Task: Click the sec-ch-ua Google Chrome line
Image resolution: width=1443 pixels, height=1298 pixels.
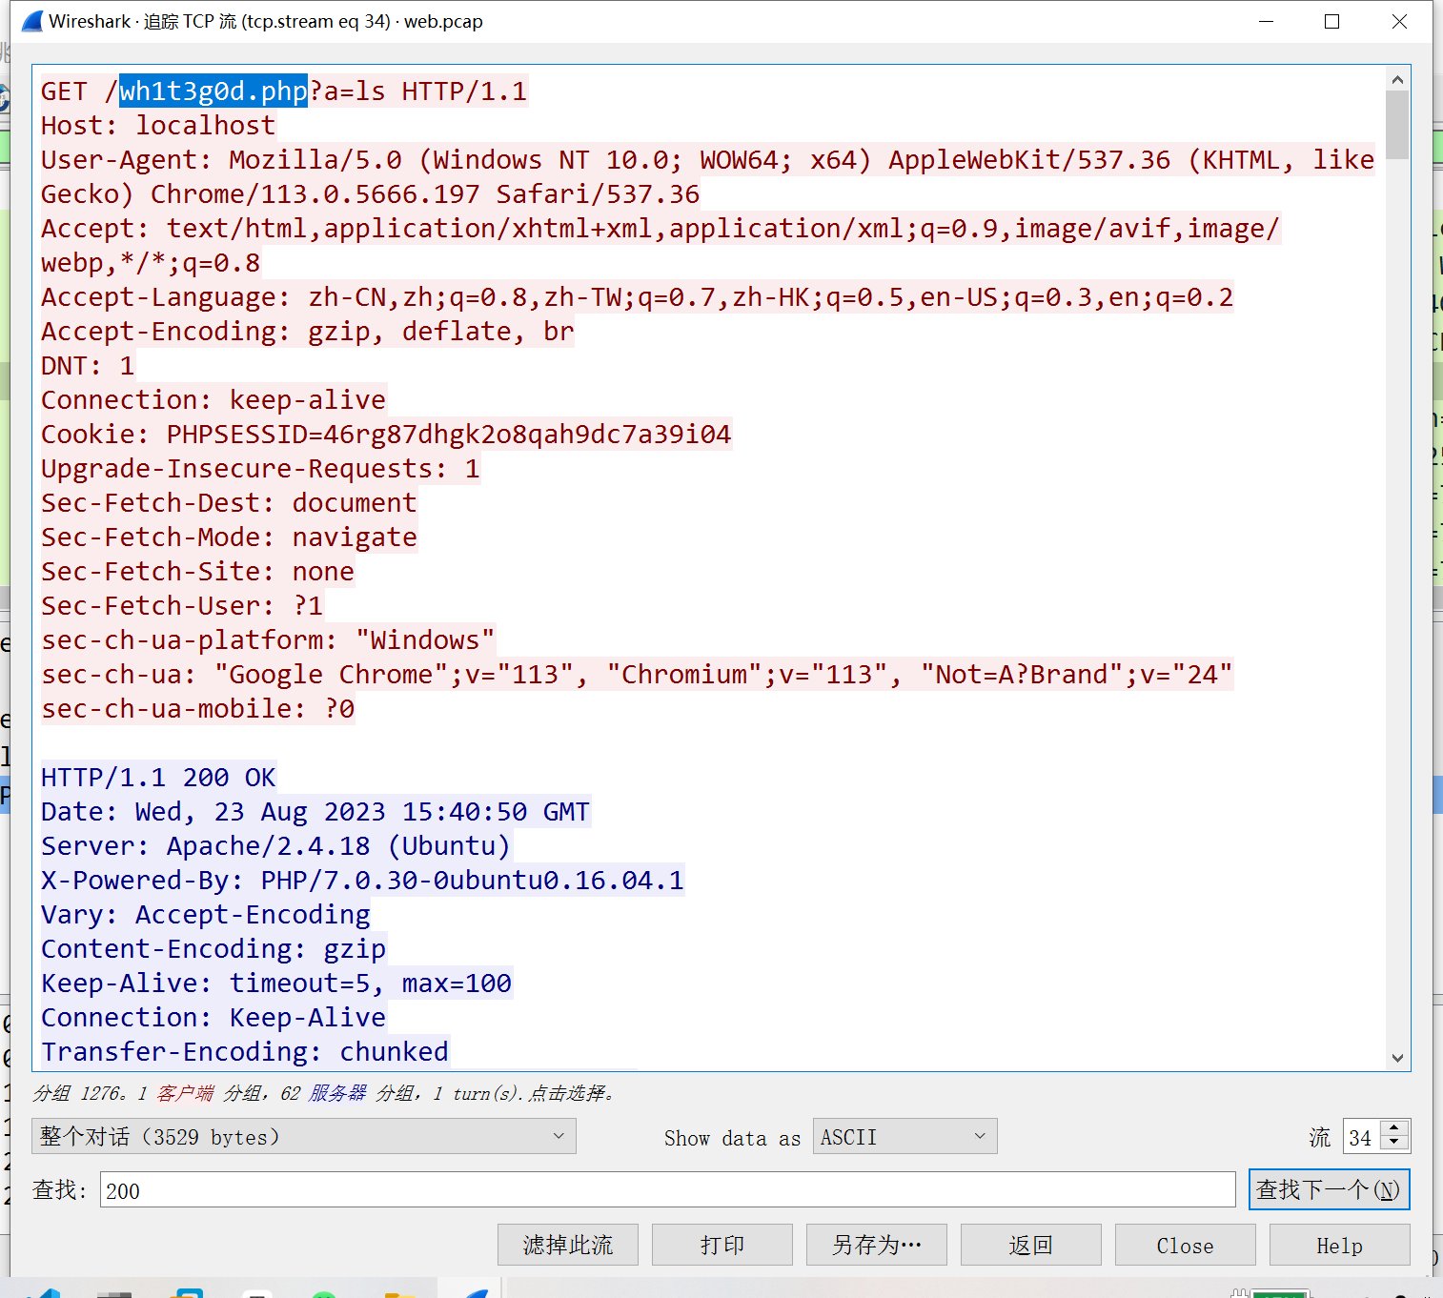Action: pos(637,675)
